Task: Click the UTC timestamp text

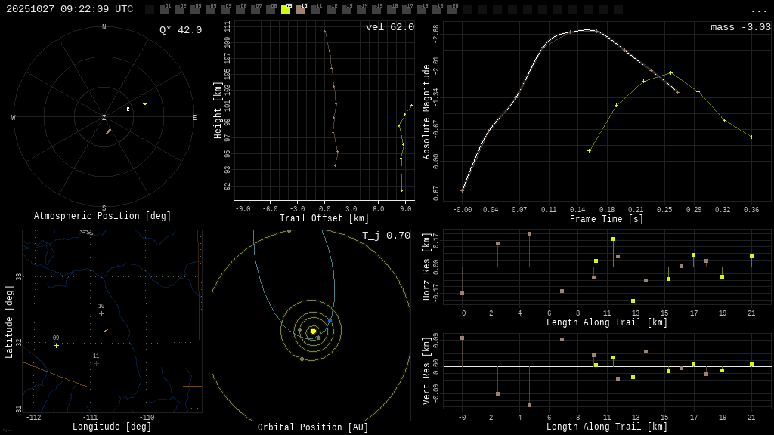Action: (70, 9)
